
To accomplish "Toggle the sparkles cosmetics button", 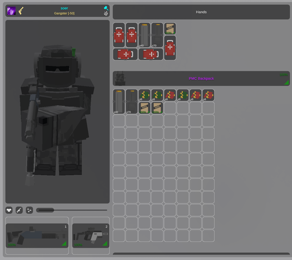I will coord(29,210).
